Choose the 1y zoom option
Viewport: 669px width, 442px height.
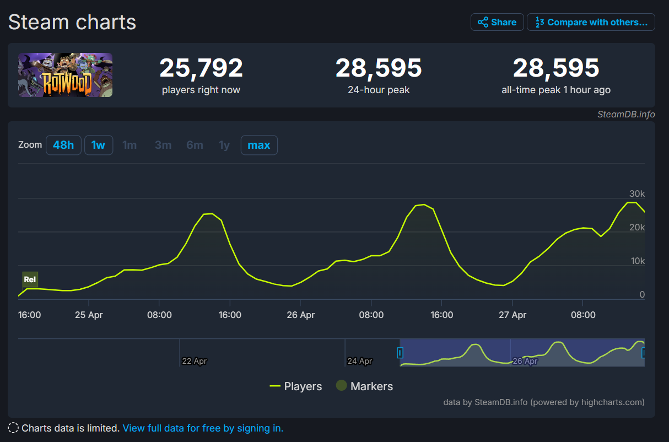point(224,145)
